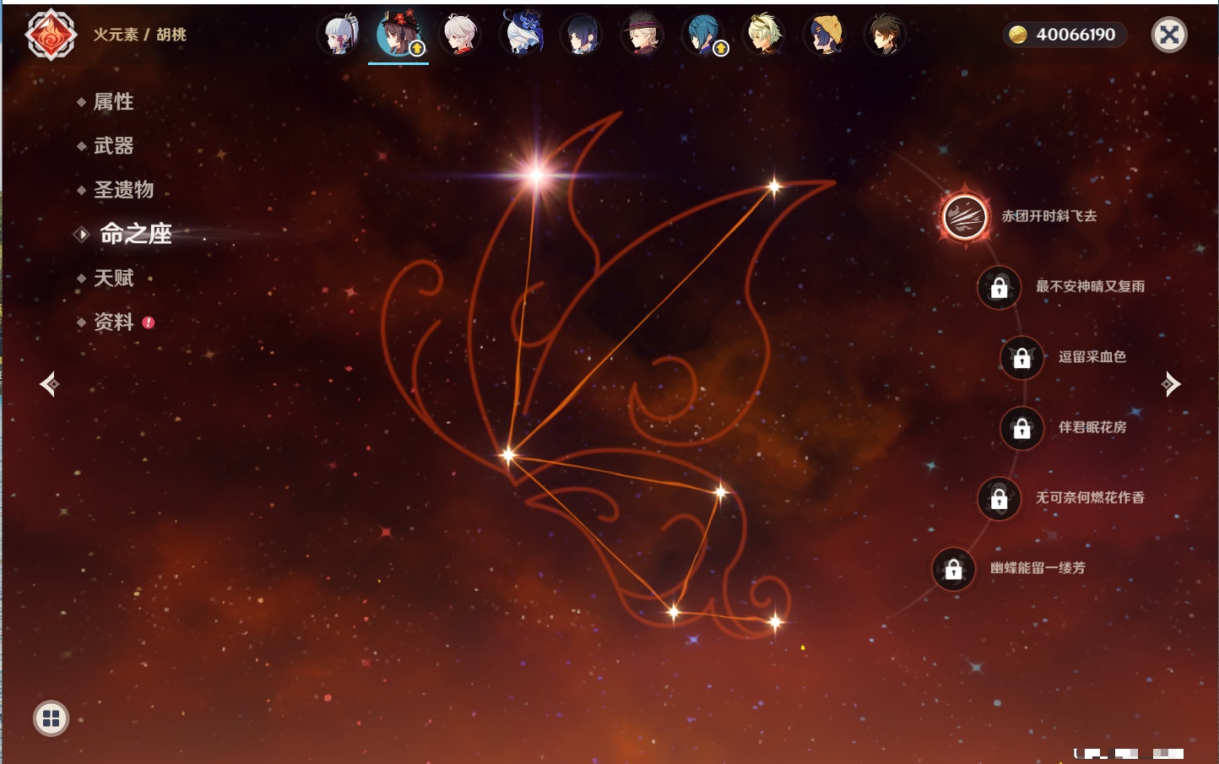Viewport: 1219px width, 764px height.
Task: Open the 武器 weapon tab
Action: pyautogui.click(x=113, y=146)
